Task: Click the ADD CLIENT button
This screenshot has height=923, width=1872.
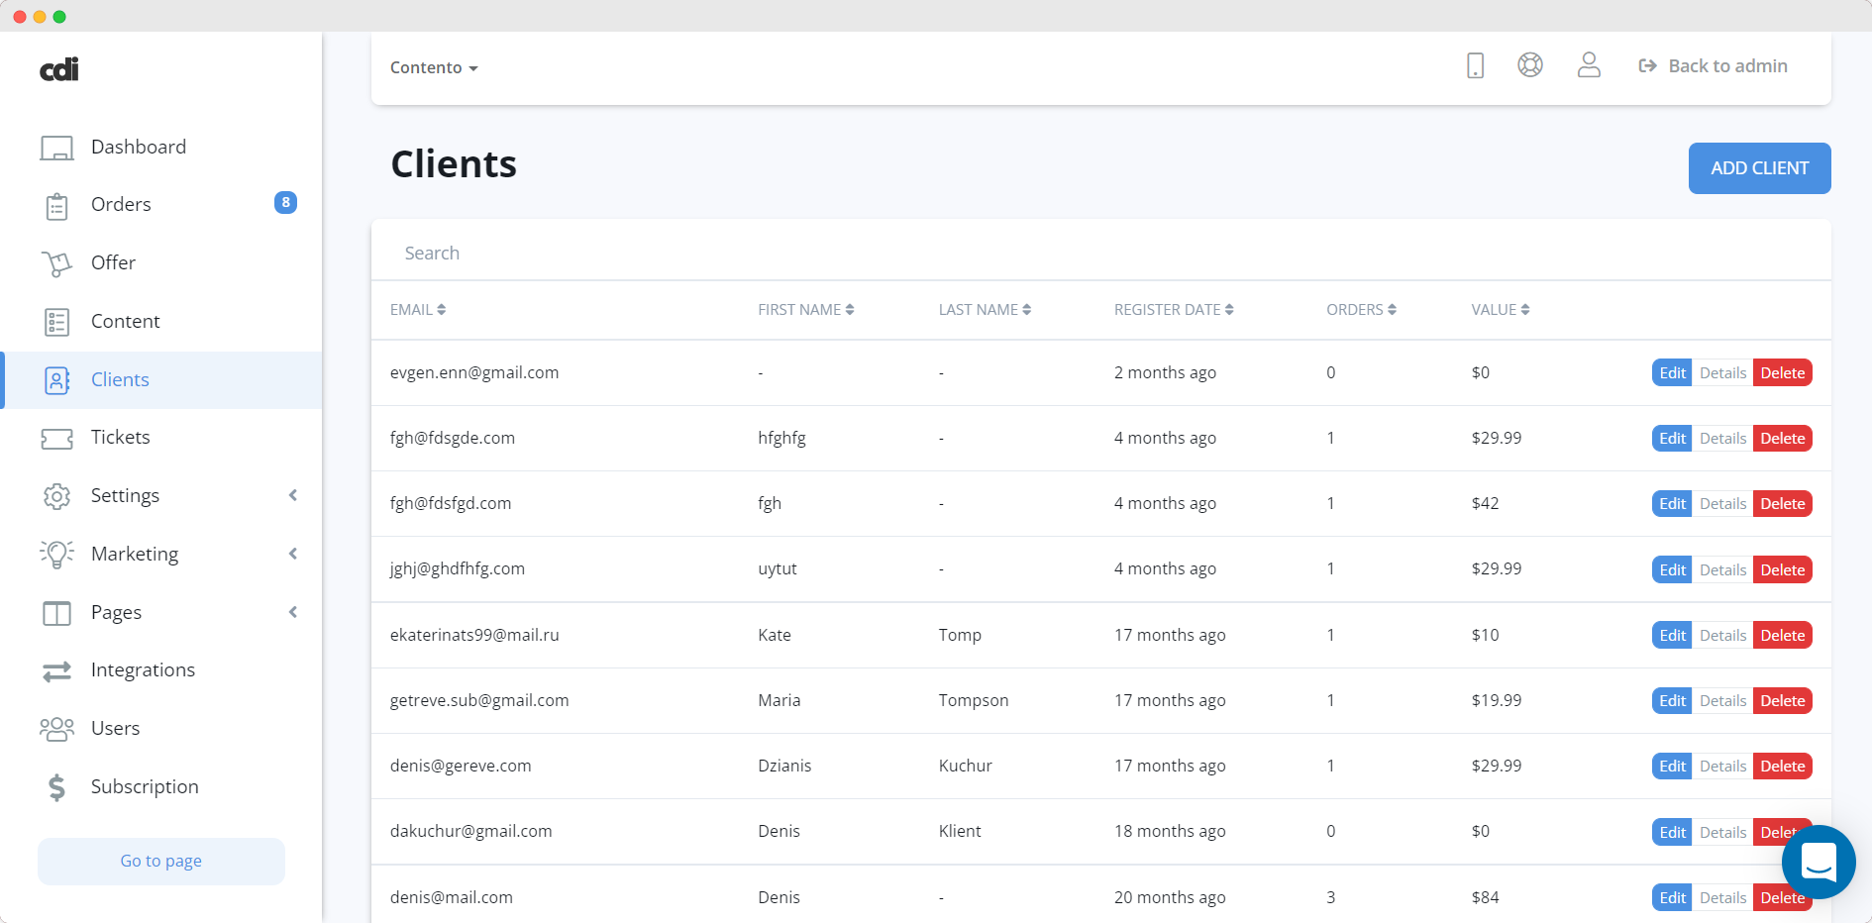Action: pyautogui.click(x=1759, y=168)
